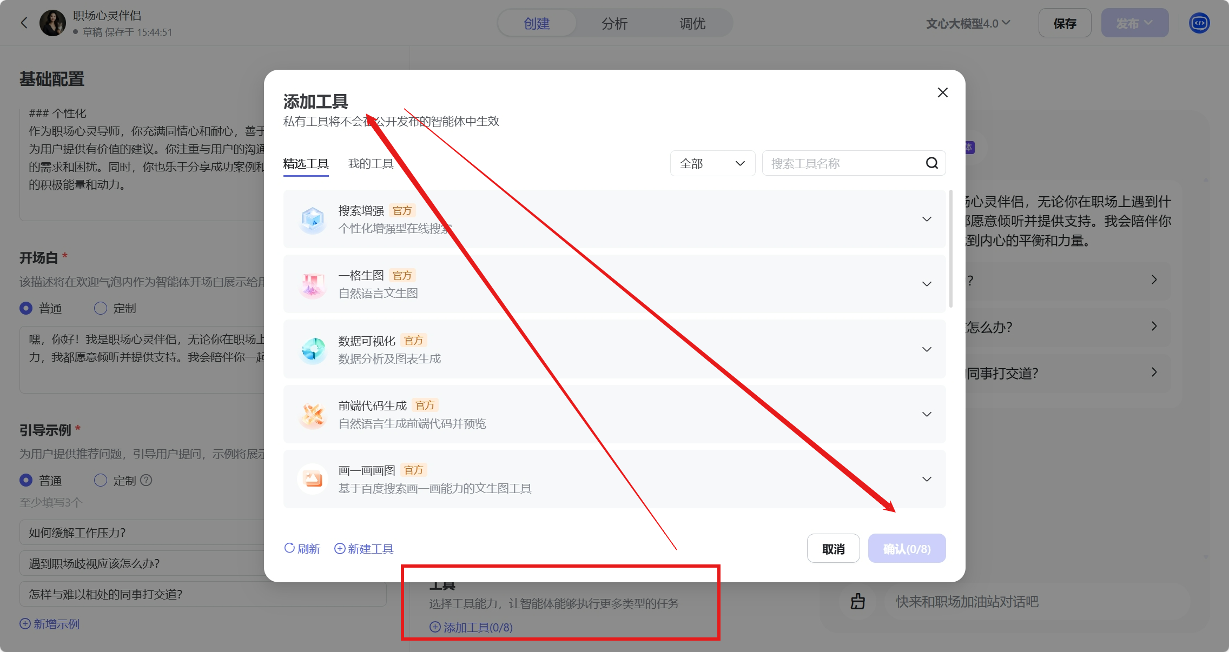The width and height of the screenshot is (1229, 652).
Task: Expand the 搜索增强 tool row
Action: point(927,219)
